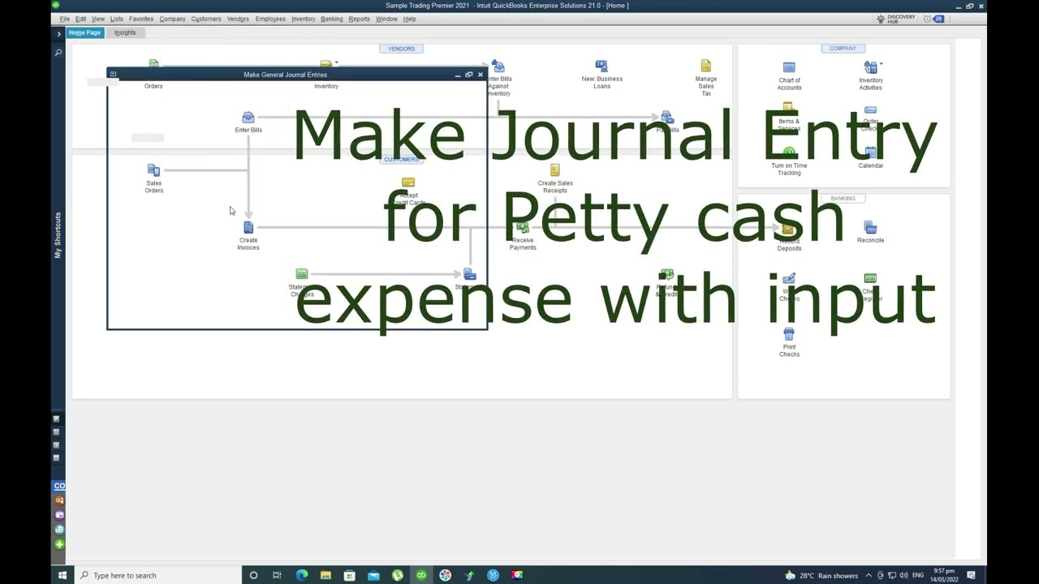Screen dimensions: 1039x584
Task: Open the Reconcile icon
Action: click(870, 229)
